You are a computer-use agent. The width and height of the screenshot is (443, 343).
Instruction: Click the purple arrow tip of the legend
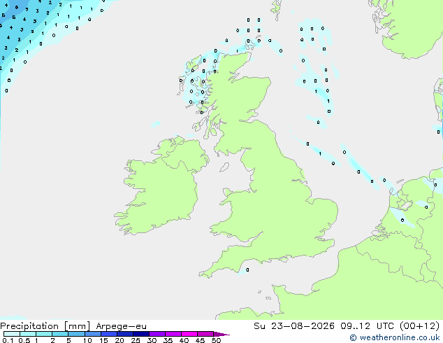[x=221, y=334]
